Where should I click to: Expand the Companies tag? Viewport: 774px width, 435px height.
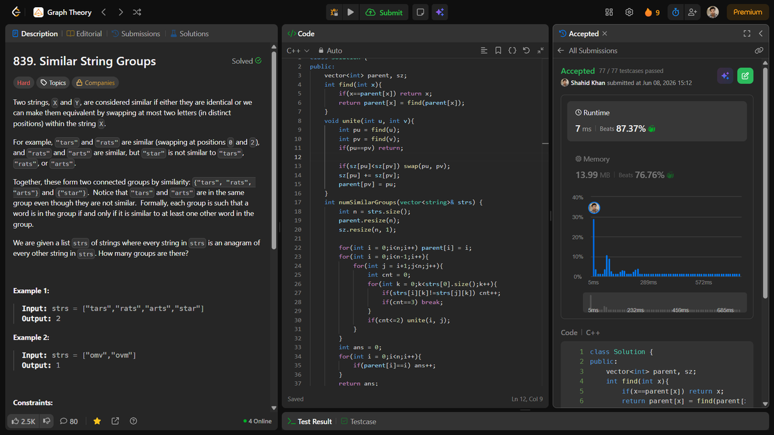[95, 82]
